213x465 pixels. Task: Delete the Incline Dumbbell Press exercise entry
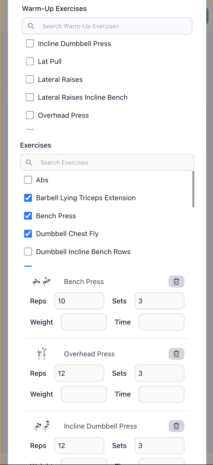[176, 426]
